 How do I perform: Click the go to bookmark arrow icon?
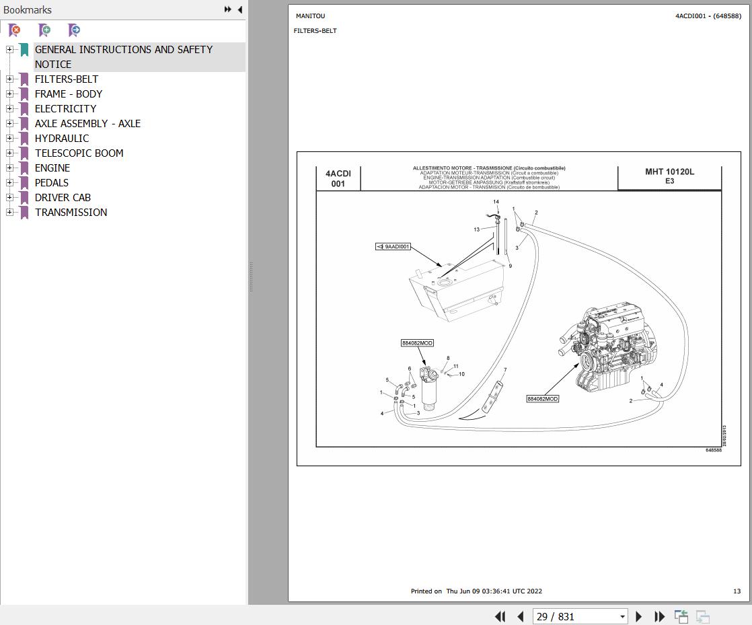[75, 30]
